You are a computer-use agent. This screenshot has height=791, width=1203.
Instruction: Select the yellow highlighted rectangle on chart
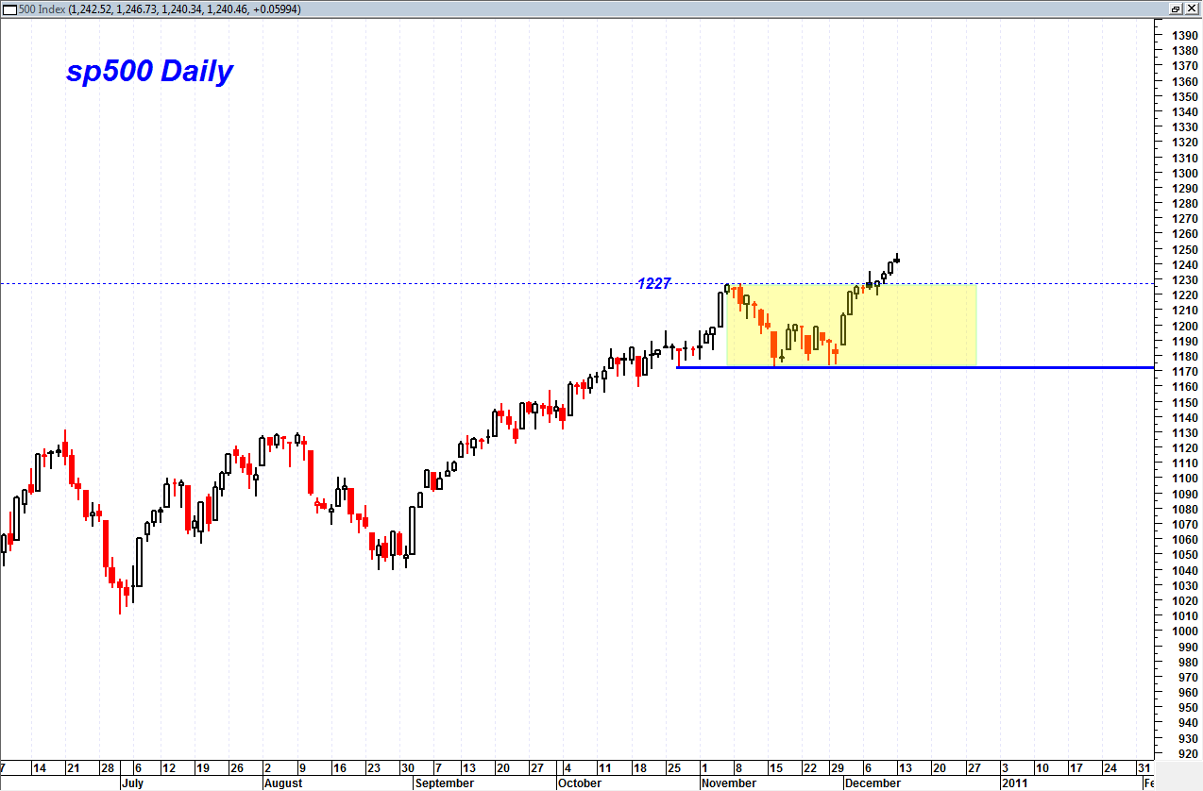851,325
